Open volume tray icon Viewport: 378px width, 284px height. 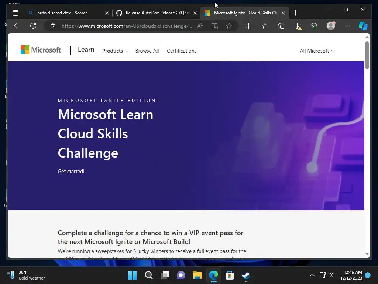point(331,275)
